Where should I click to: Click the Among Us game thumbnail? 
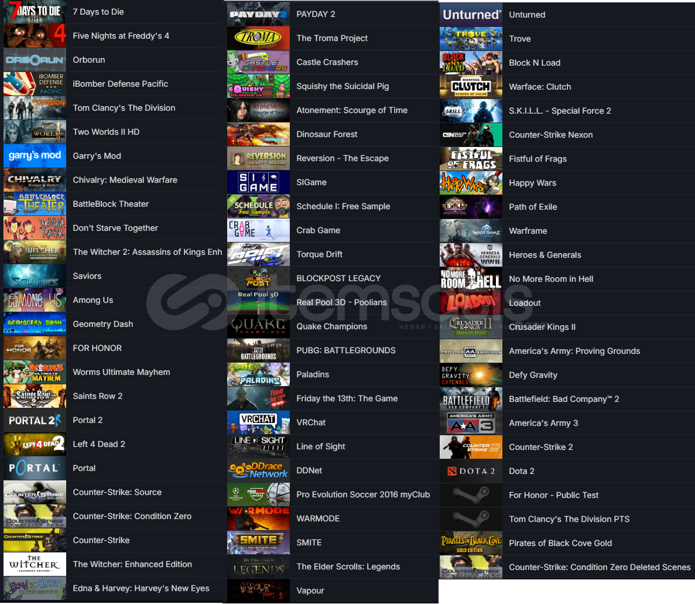[x=35, y=300]
